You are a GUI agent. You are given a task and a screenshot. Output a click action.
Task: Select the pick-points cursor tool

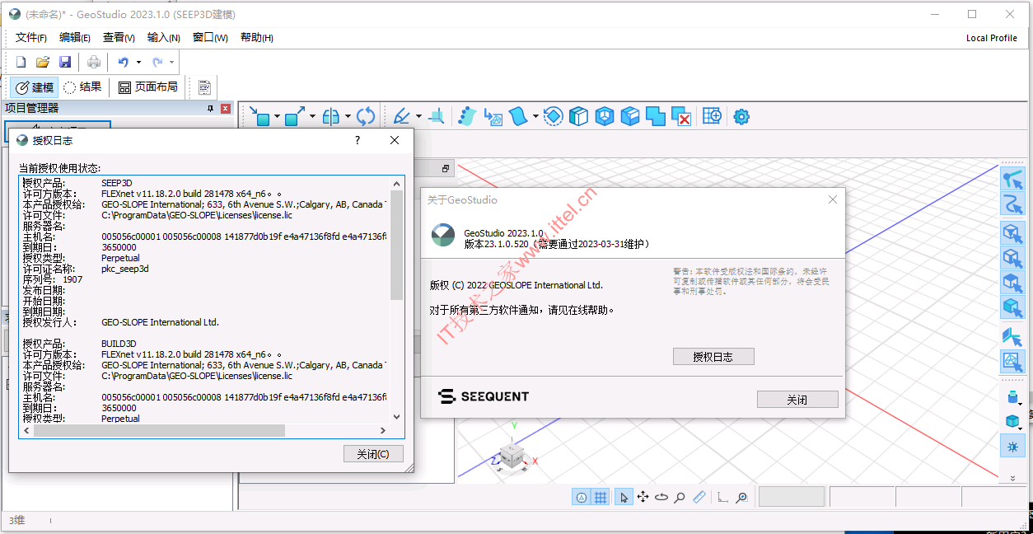[1012, 179]
